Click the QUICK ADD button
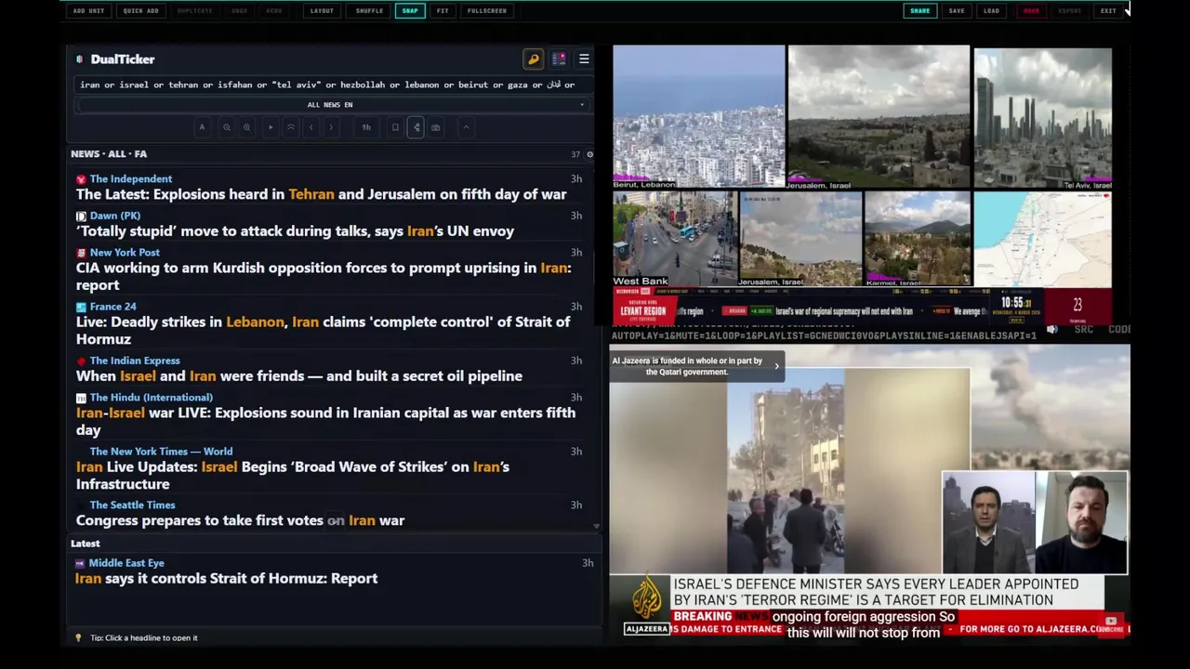Viewport: 1190px width, 669px height. tap(140, 11)
